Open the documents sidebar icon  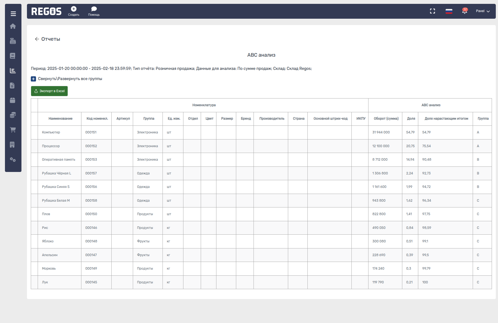(12, 86)
